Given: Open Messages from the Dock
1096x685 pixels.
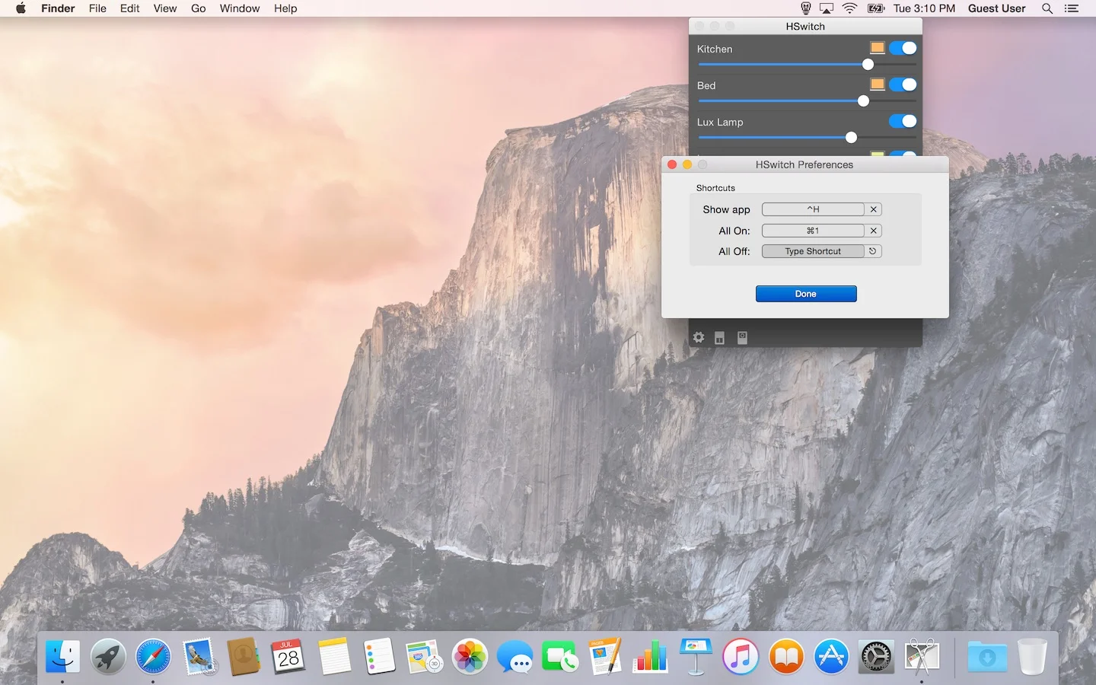Looking at the screenshot, I should [515, 656].
